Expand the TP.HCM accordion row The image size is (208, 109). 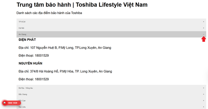click(111, 22)
